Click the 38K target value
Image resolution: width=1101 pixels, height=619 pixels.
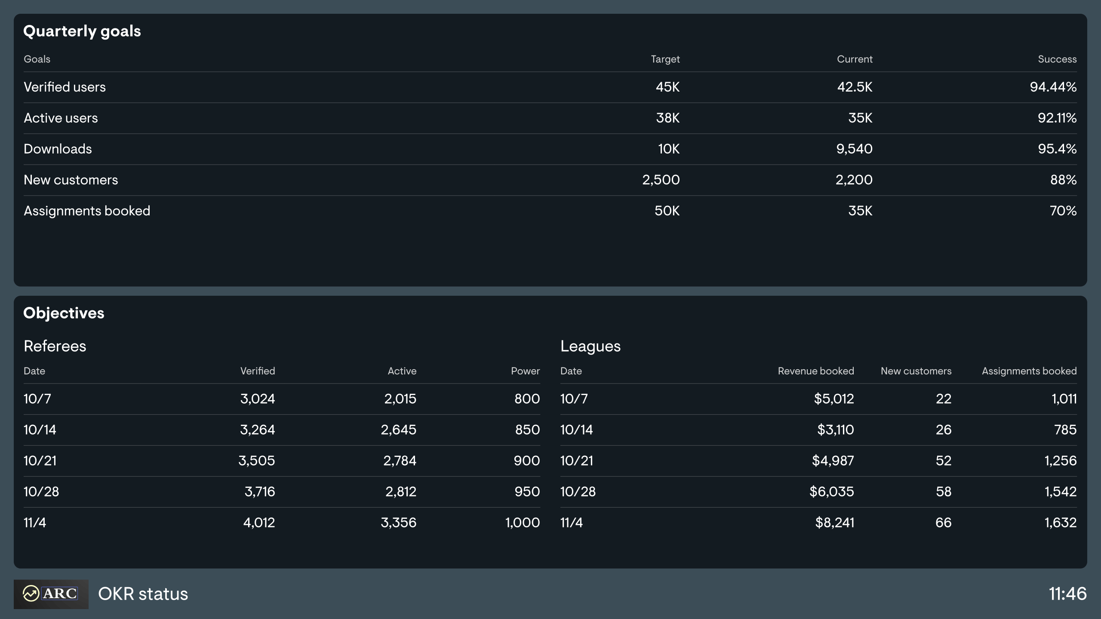point(667,118)
